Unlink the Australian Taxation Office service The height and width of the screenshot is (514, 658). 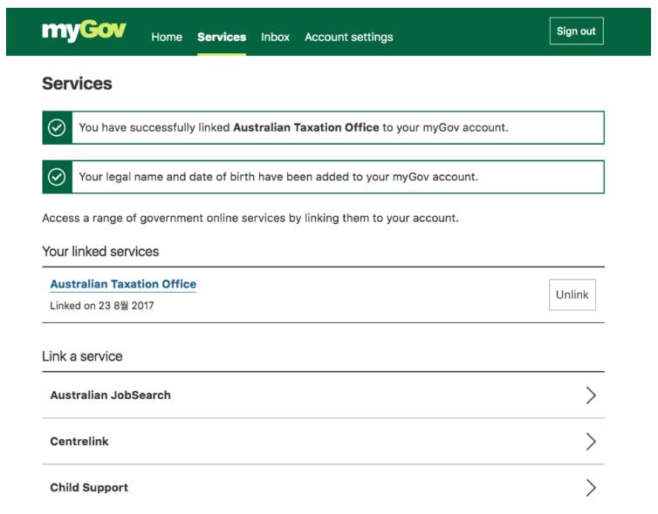pos(572,294)
